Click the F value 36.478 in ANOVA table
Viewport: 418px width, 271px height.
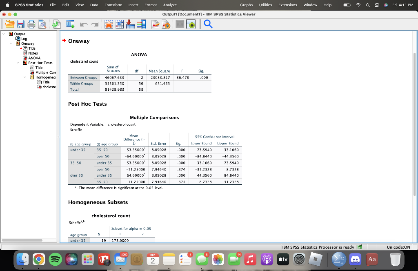point(182,78)
